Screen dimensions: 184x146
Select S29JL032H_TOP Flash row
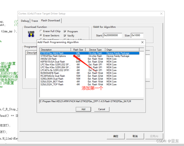90,84
